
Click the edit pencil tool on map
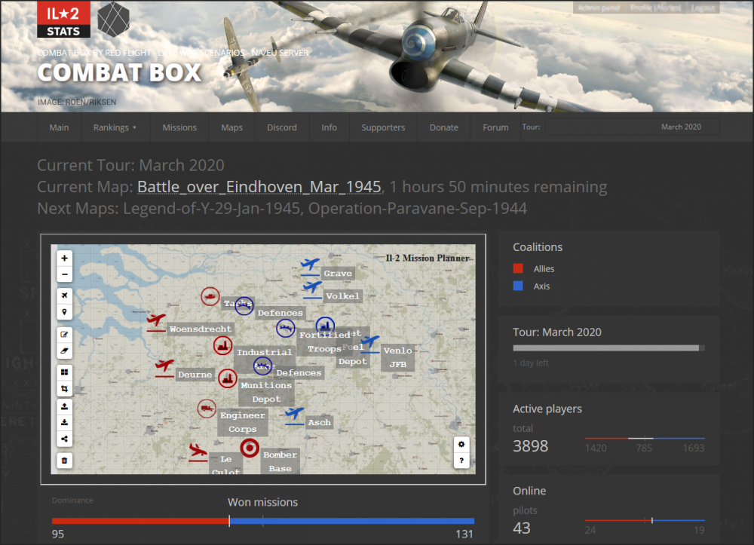tap(64, 334)
